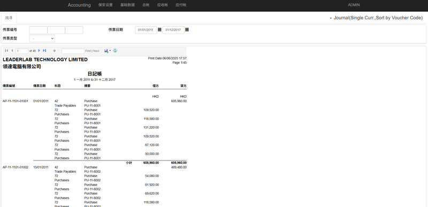
Task: Click voucher date 15/01/2011 in report
Action: (x=41, y=167)
